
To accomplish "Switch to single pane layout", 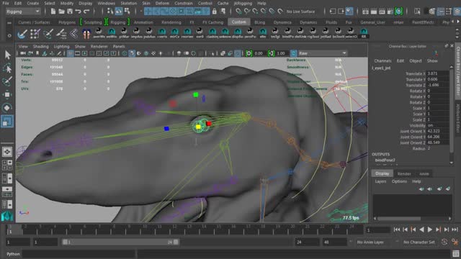I will click(7, 152).
